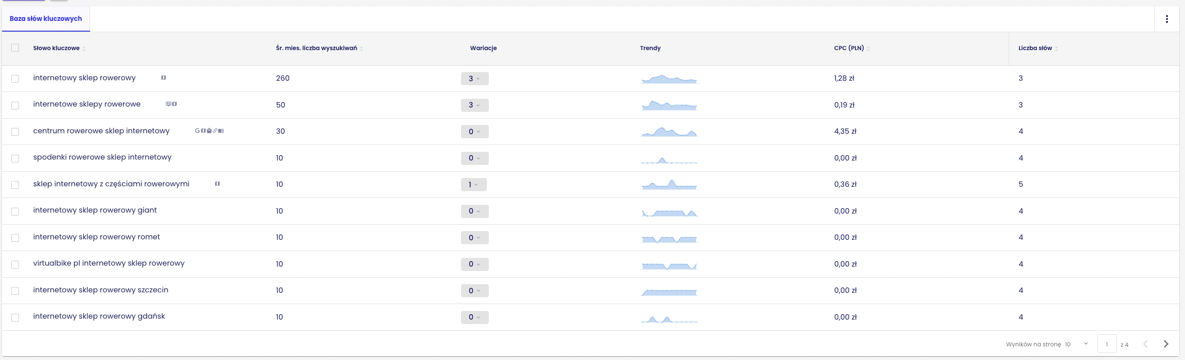Click keyword 'virtualbike pl internetowy sklep rowerowy'

[x=109, y=263]
